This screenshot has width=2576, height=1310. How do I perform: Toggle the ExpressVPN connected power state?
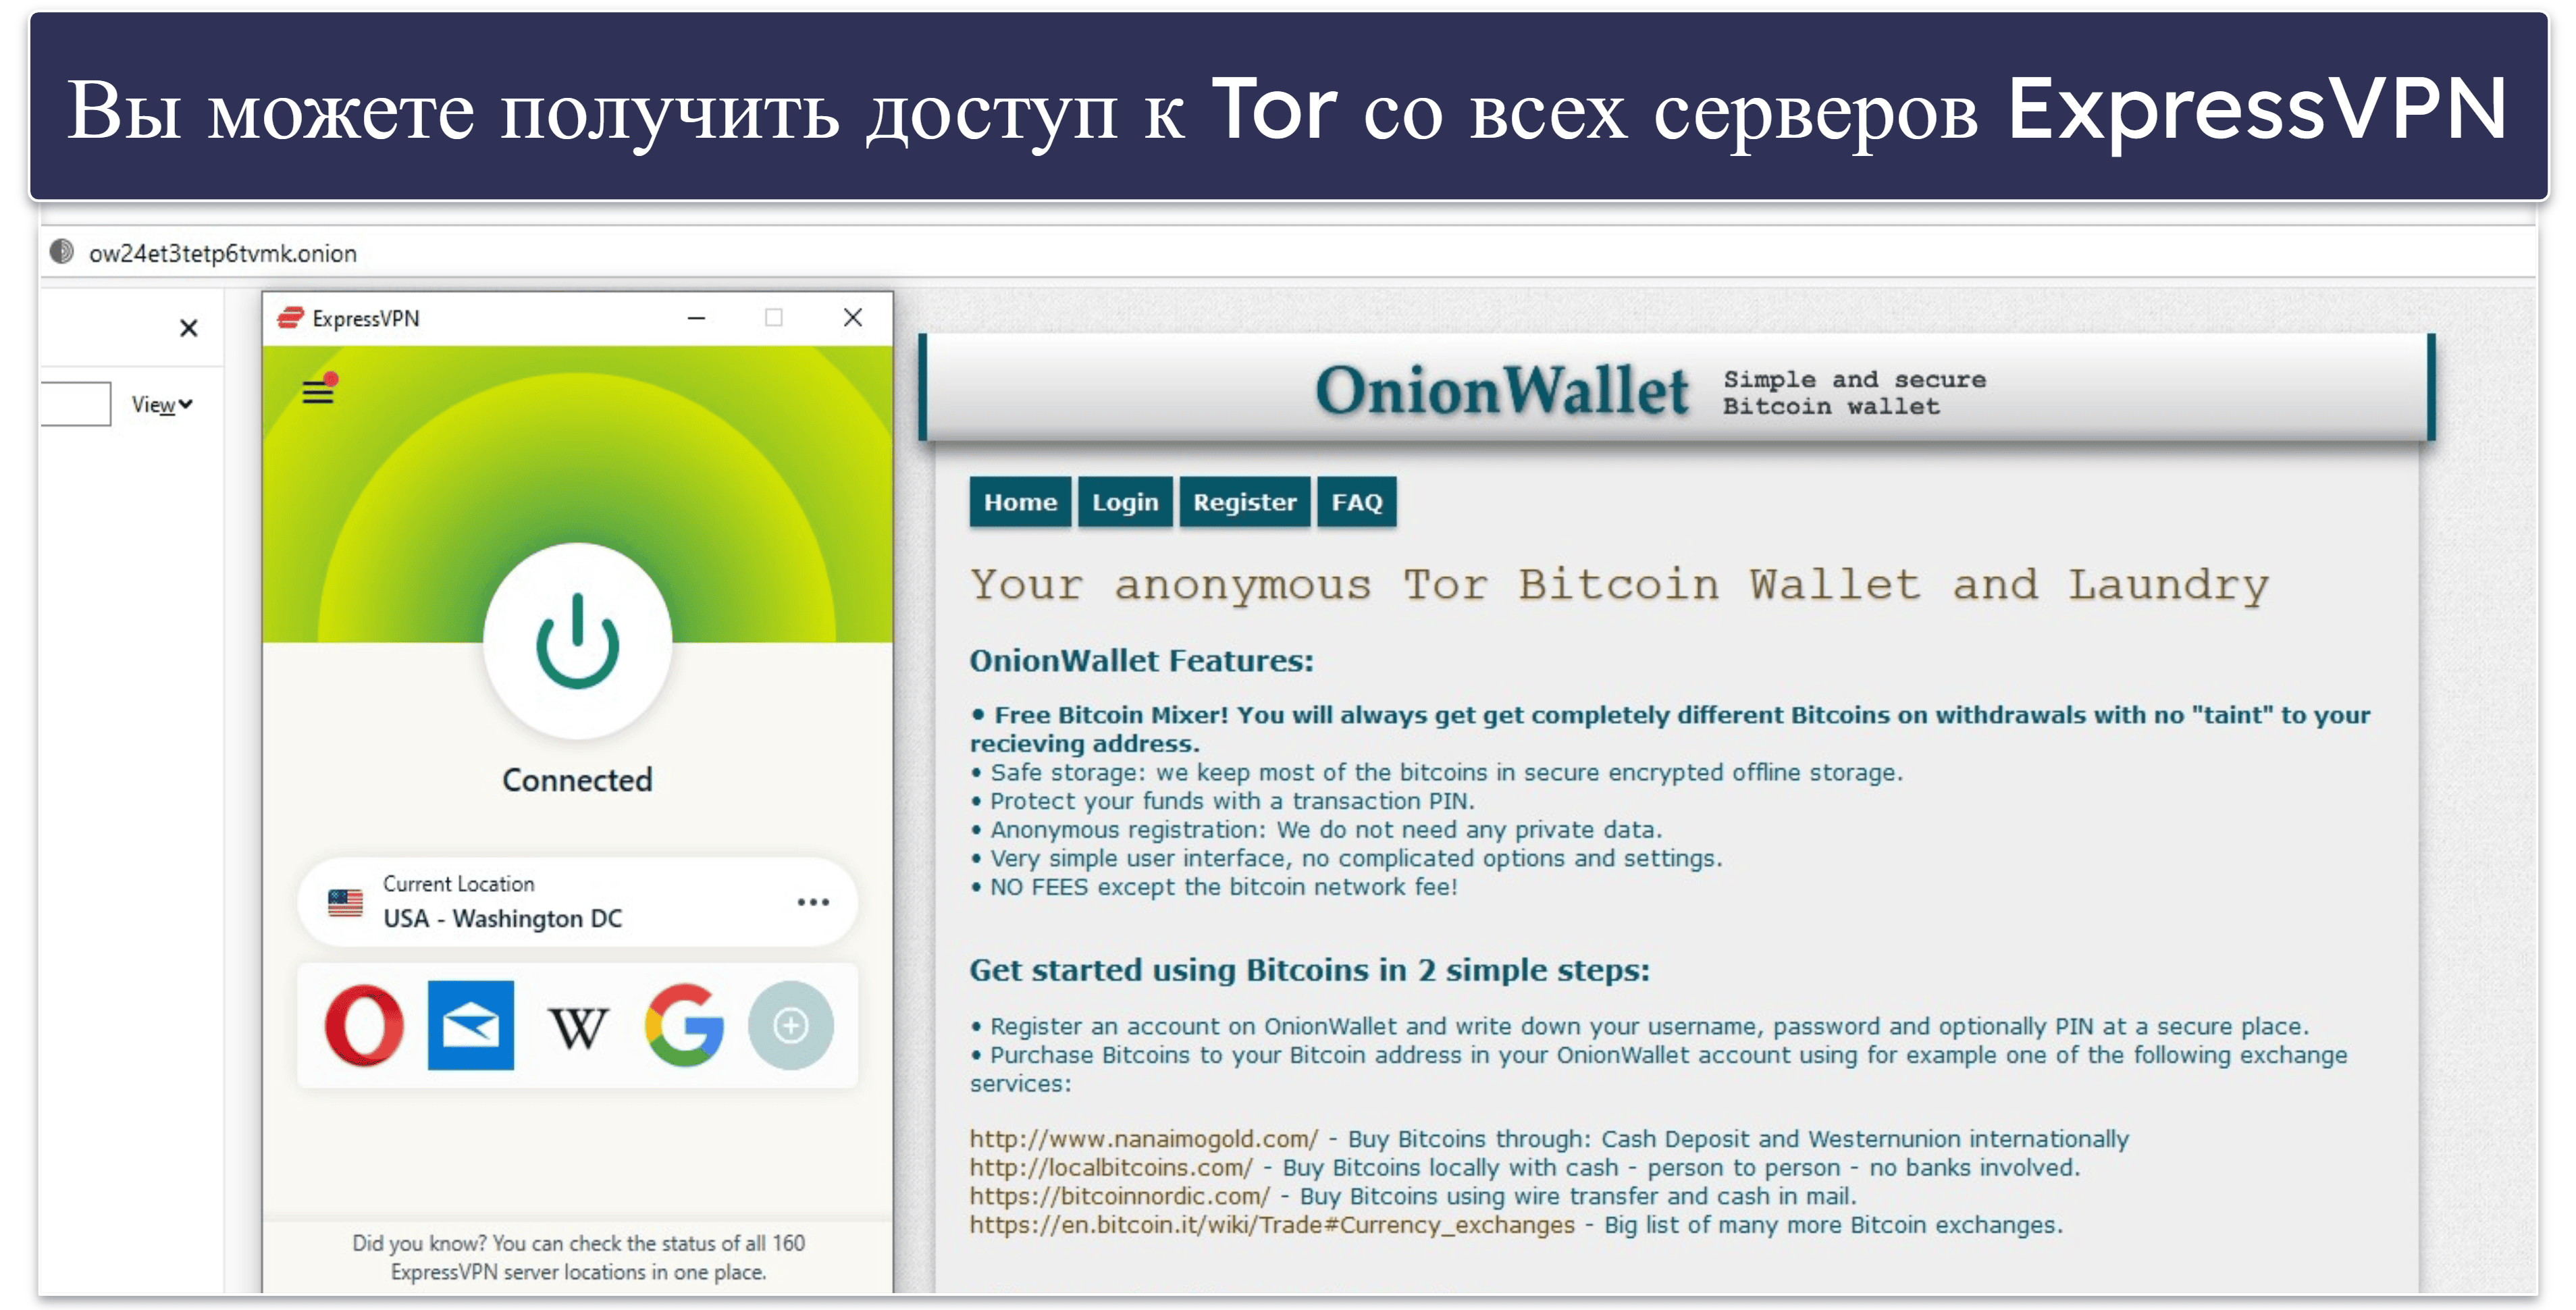click(x=577, y=650)
